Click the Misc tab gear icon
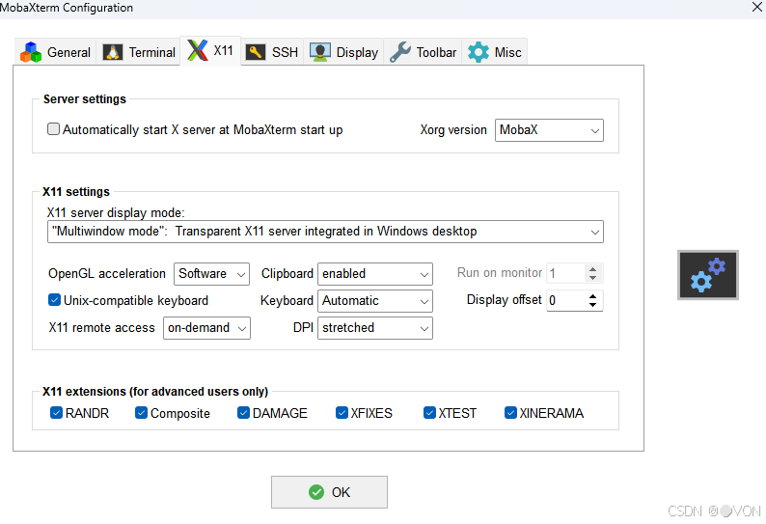This screenshot has width=766, height=524. pyautogui.click(x=479, y=52)
